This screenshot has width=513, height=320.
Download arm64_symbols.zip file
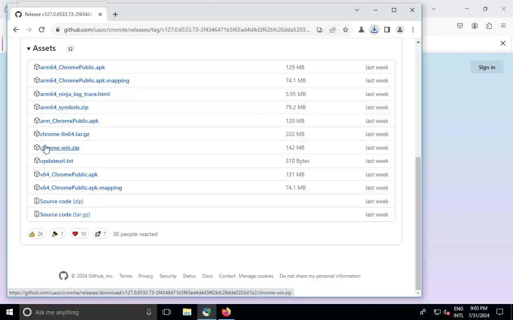tap(64, 107)
